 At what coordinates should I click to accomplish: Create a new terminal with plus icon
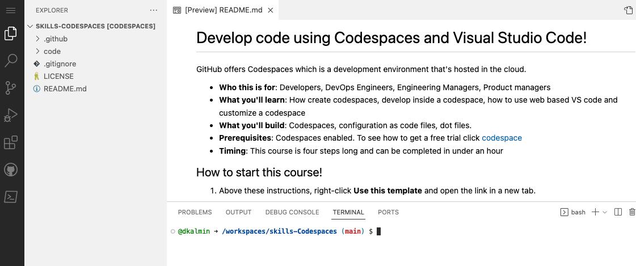[x=595, y=212]
